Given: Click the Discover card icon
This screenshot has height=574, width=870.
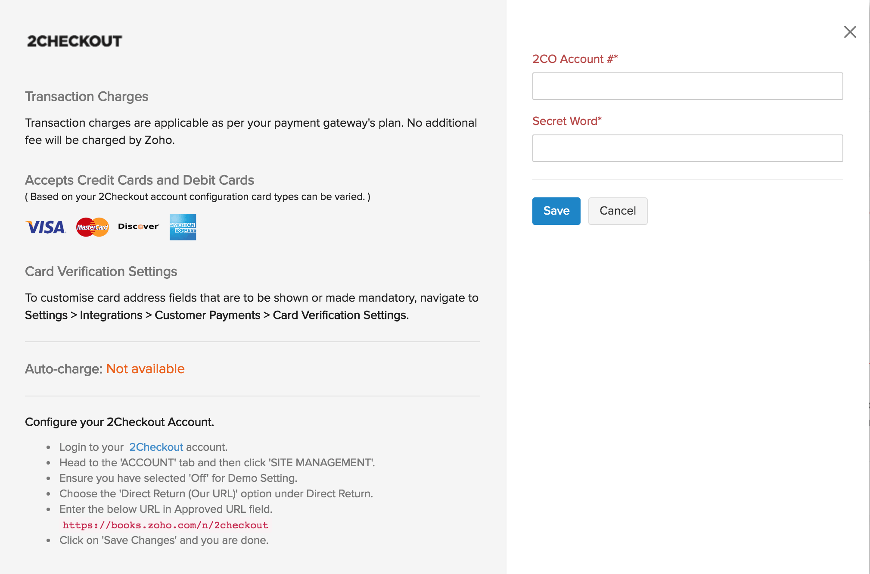Looking at the screenshot, I should [x=138, y=227].
